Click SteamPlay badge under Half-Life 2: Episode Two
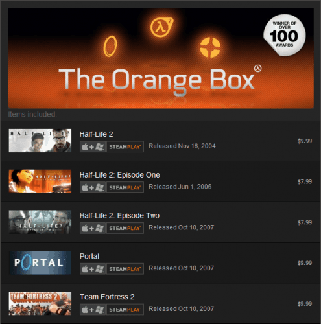The height and width of the screenshot is (324, 321). pyautogui.click(x=125, y=228)
